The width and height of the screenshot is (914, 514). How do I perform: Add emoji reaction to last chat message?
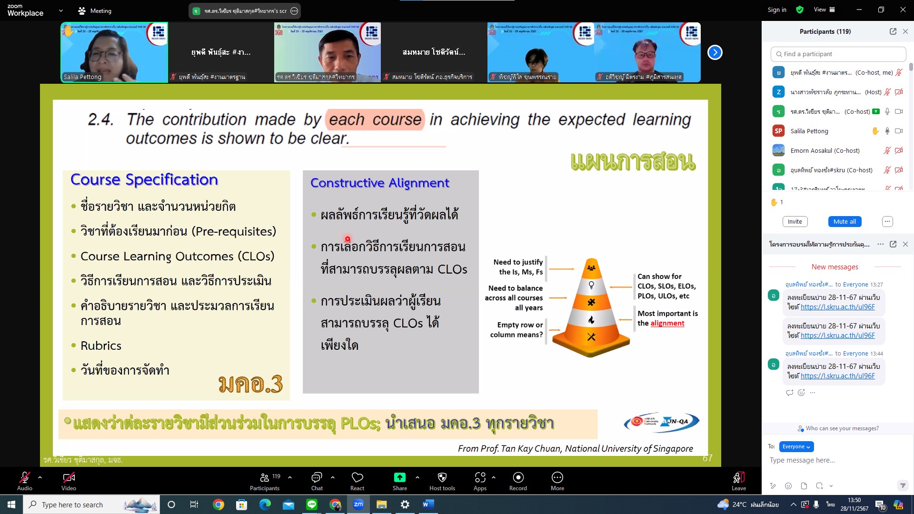click(x=801, y=393)
